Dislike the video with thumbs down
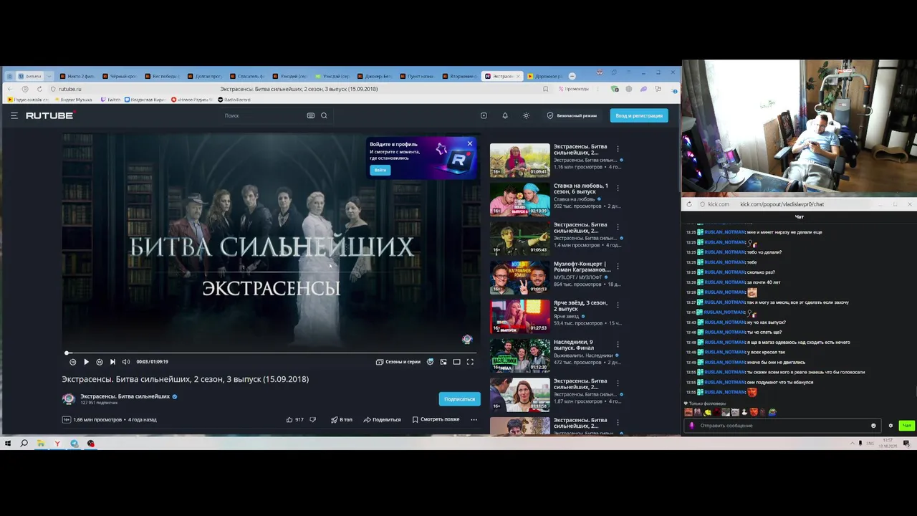This screenshot has height=516, width=917. point(312,419)
